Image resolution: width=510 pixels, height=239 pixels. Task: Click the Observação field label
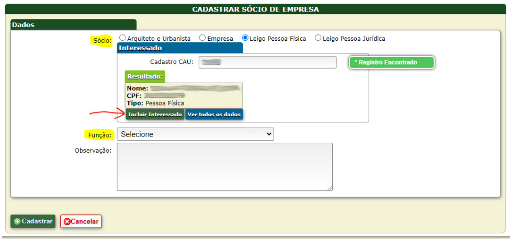(x=93, y=150)
